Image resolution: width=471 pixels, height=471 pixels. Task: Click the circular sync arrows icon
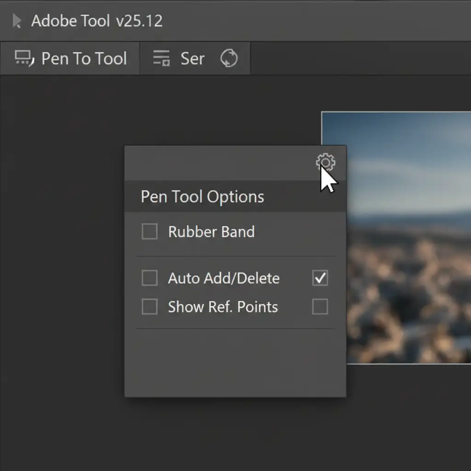click(x=229, y=58)
